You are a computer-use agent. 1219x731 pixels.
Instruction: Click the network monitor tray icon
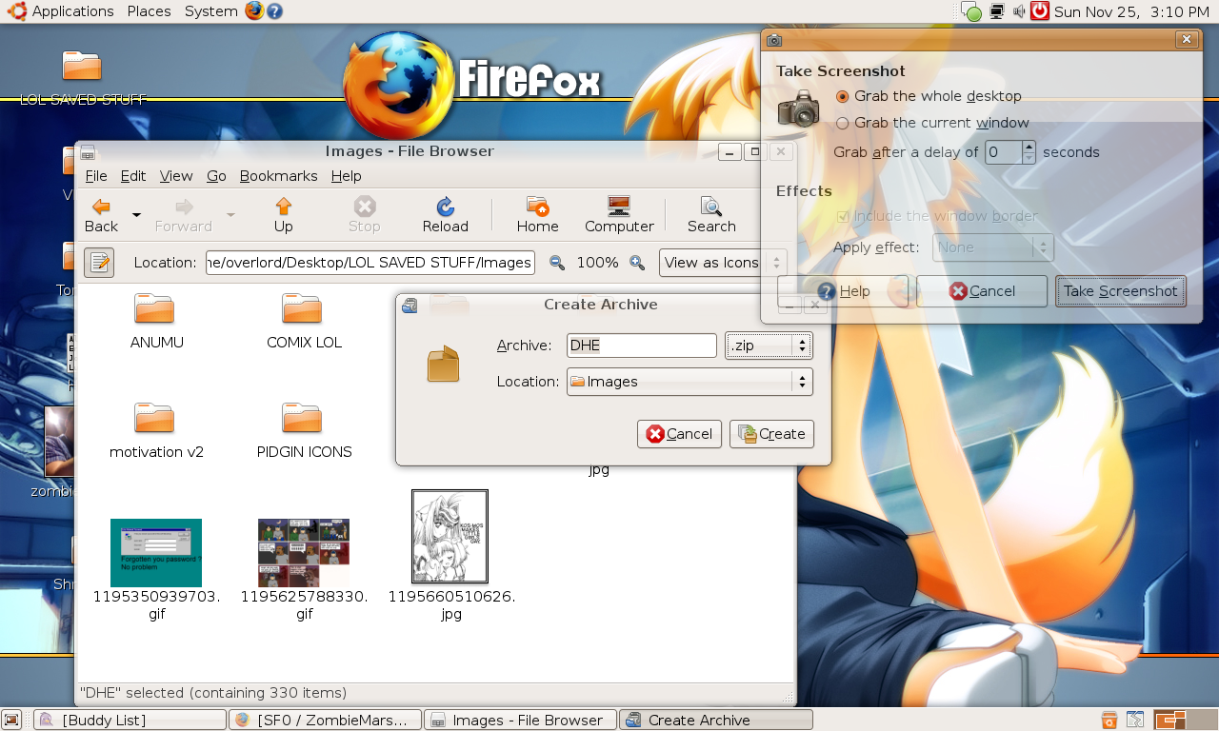coord(996,11)
